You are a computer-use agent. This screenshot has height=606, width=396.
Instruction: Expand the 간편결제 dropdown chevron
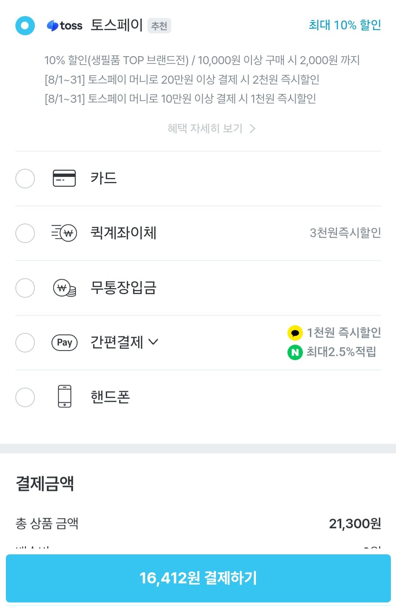[x=153, y=342]
